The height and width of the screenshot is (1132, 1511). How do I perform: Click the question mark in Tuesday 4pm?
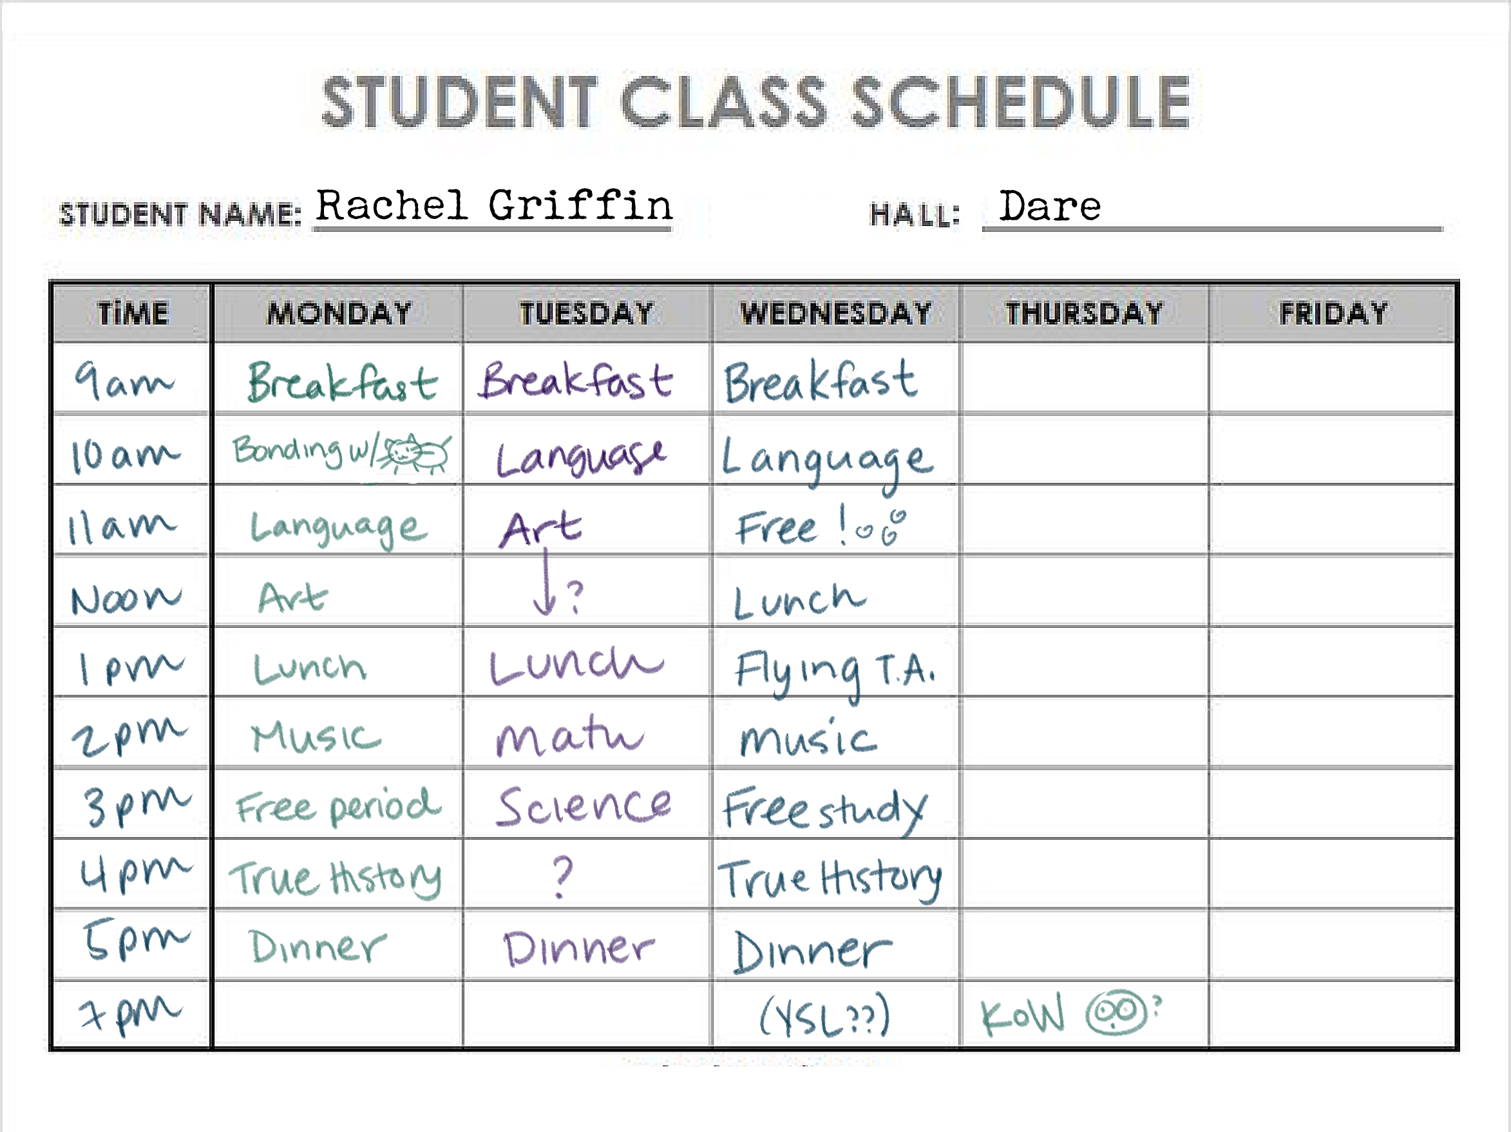coord(562,876)
